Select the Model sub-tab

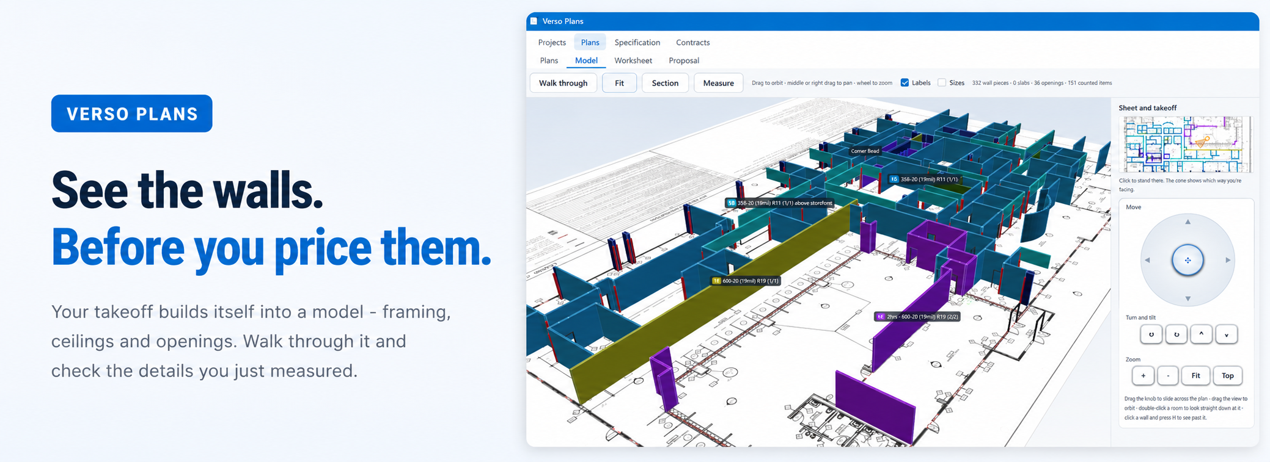pyautogui.click(x=586, y=60)
